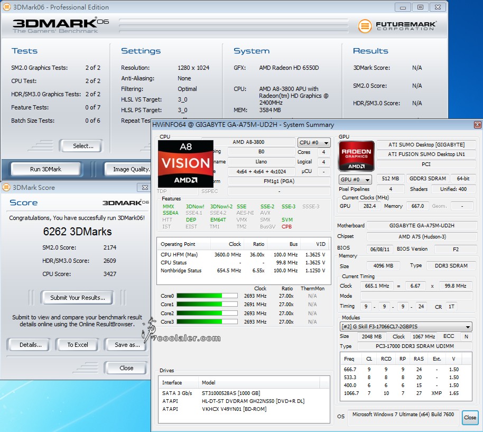Open the GPU #0 selector dropdown
Image resolution: width=483 pixels, height=432 pixels.
tap(355, 179)
